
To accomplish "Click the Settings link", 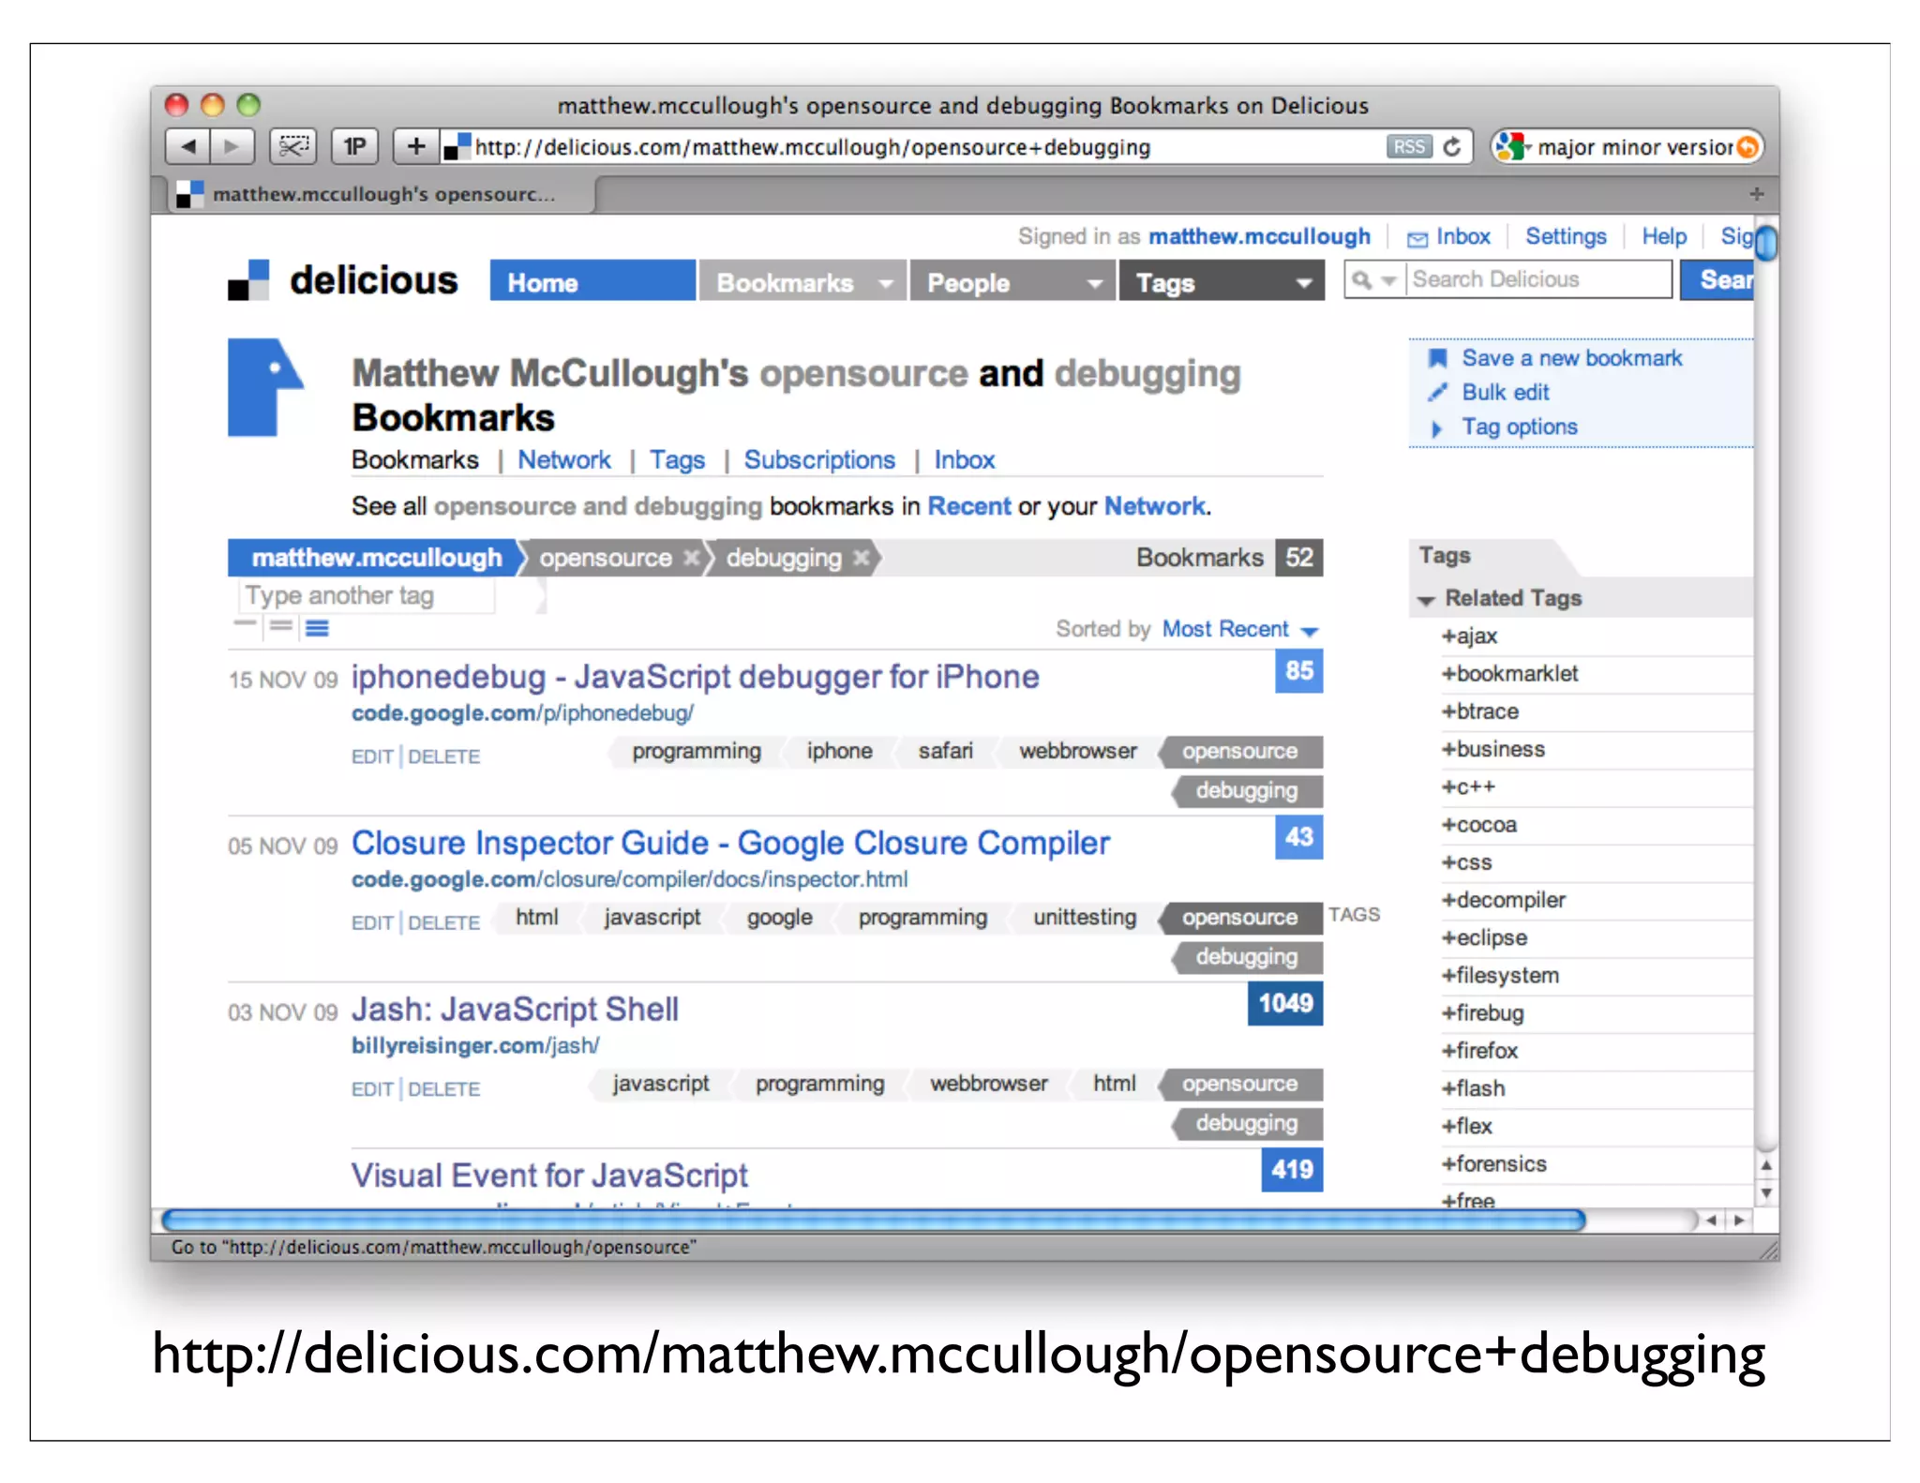I will pos(1566,237).
